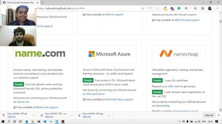Click the PDF file icon in downloads bar
222x124 pixels.
pyautogui.click(x=4, y=115)
